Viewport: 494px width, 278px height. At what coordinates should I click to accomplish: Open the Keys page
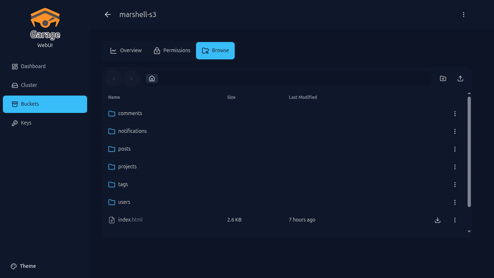[x=45, y=123]
